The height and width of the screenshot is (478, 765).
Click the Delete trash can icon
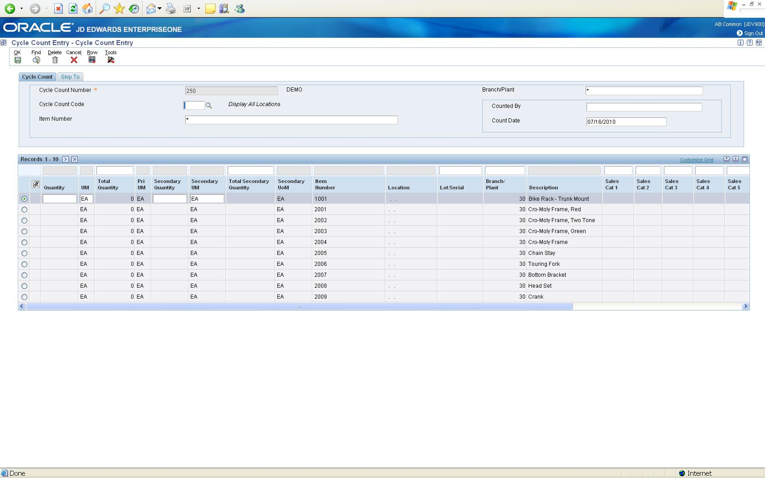[55, 60]
